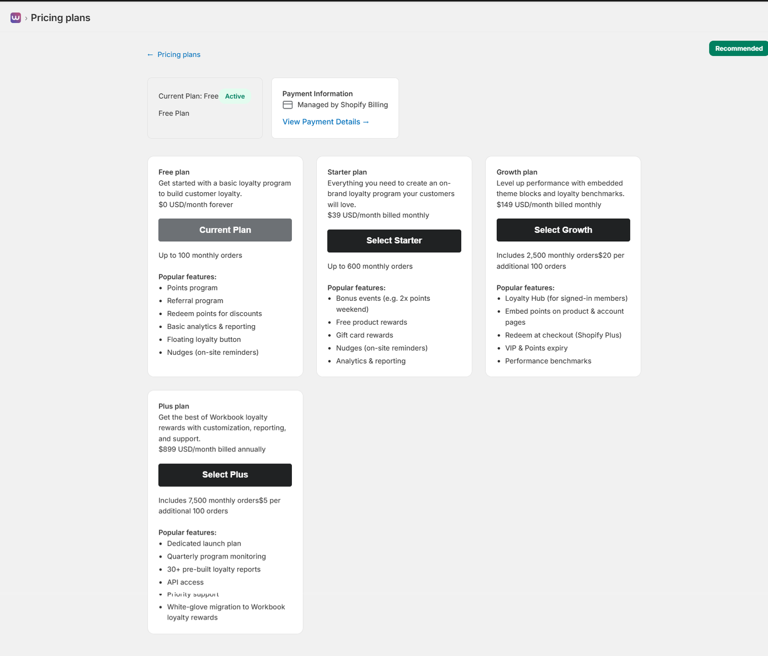Click the arrow in View Payment Details link

[365, 122]
